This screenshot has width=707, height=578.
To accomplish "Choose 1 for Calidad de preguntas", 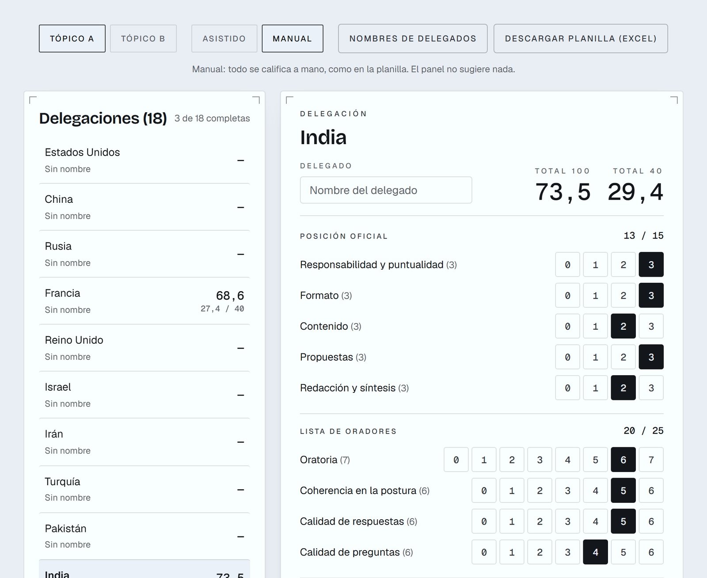I will (x=512, y=552).
